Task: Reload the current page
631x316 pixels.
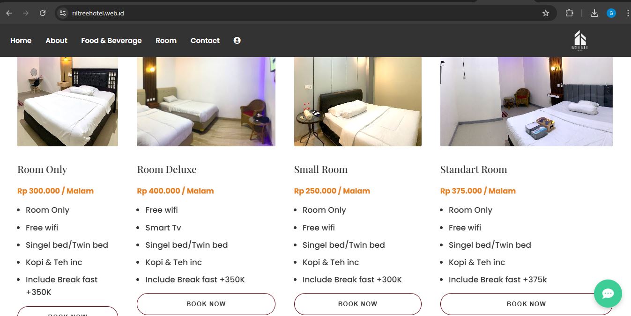Action: pyautogui.click(x=43, y=13)
